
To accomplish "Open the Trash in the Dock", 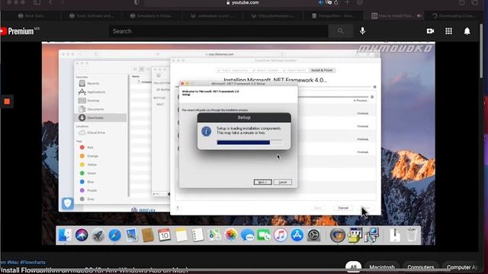I will (x=412, y=235).
